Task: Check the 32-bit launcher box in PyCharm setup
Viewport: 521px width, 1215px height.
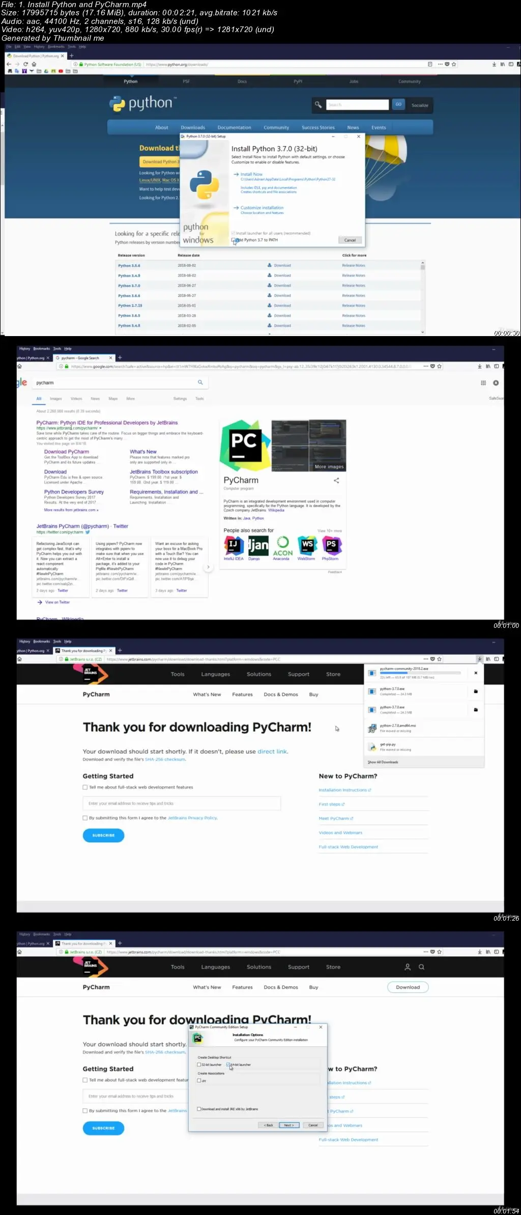Action: pyautogui.click(x=199, y=1064)
